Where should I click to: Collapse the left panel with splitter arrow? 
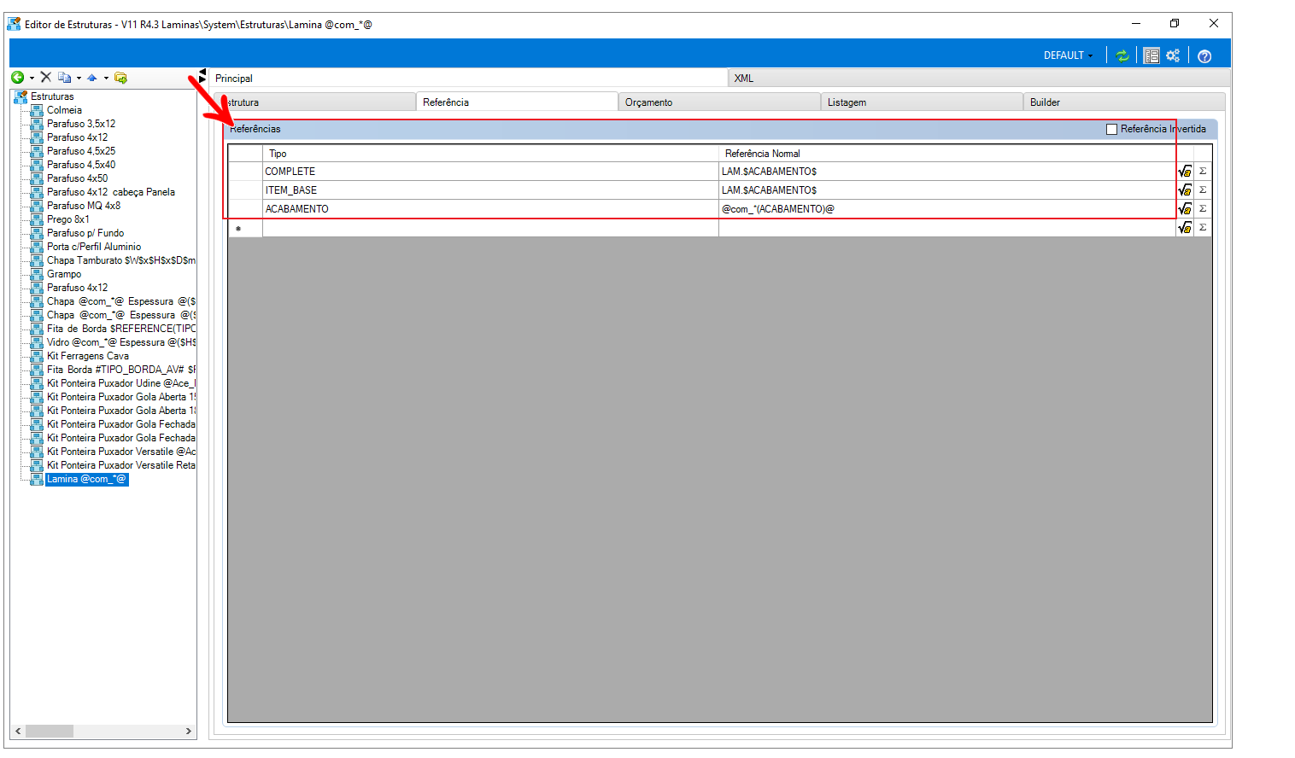[202, 72]
